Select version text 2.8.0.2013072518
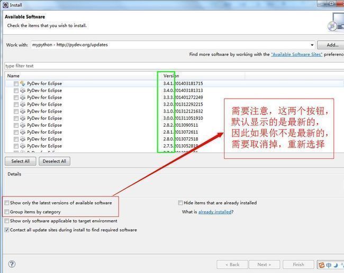This screenshot has height=273, width=344. click(x=180, y=139)
